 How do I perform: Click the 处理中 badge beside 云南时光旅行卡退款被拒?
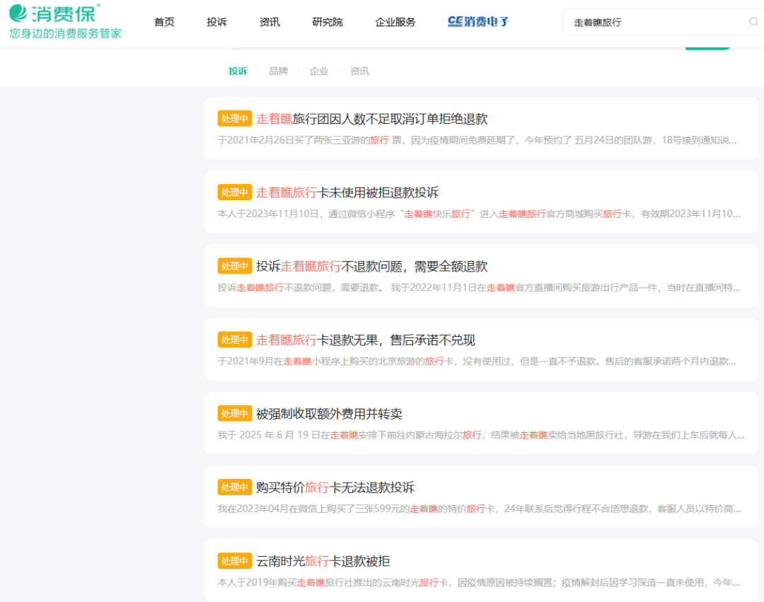(x=234, y=561)
